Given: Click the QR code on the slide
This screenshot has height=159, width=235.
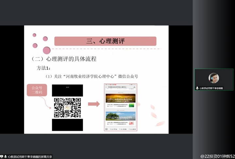Looking at the screenshot, I should click(x=67, y=107).
